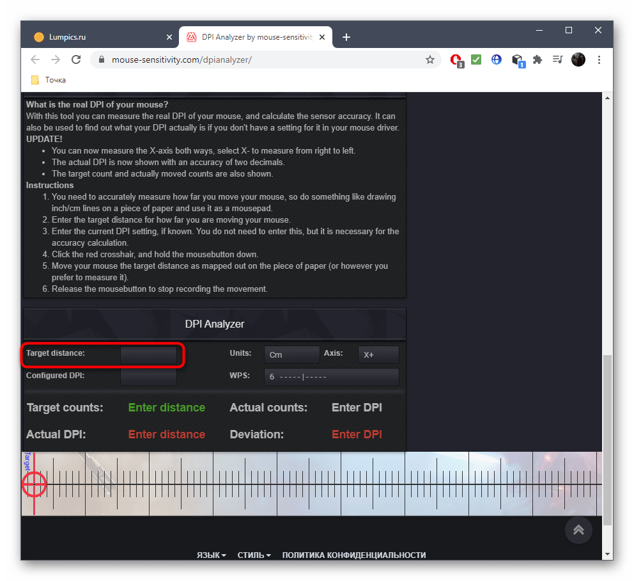The height and width of the screenshot is (581, 634).
Task: Focus the Configured DPI input field
Action: click(x=148, y=377)
